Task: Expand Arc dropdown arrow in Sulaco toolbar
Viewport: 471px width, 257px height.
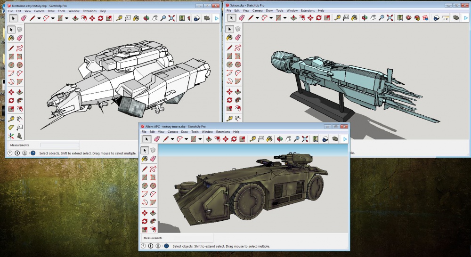Action: point(271,18)
